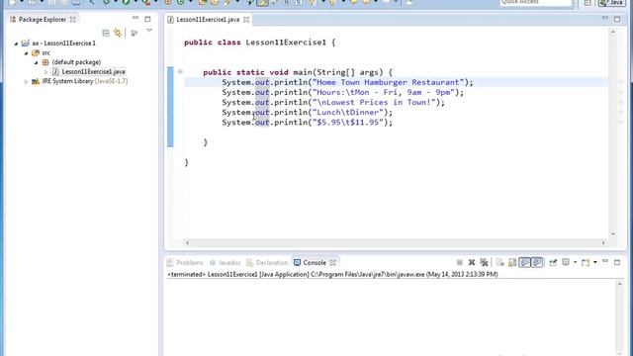Click editor horizontal scrollbar left arrow
633x356 pixels.
coord(187,242)
